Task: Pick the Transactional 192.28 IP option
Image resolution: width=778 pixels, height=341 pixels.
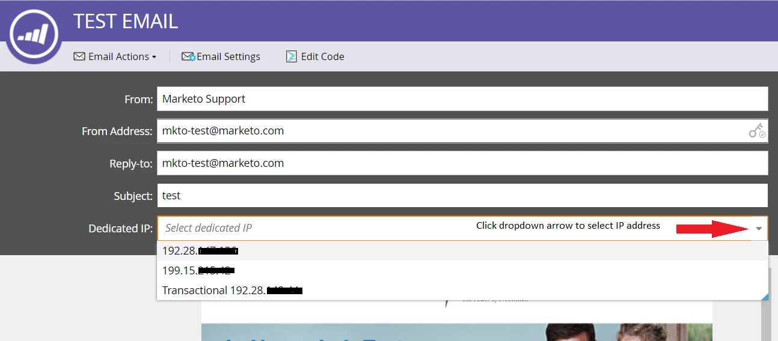Action: coord(462,291)
